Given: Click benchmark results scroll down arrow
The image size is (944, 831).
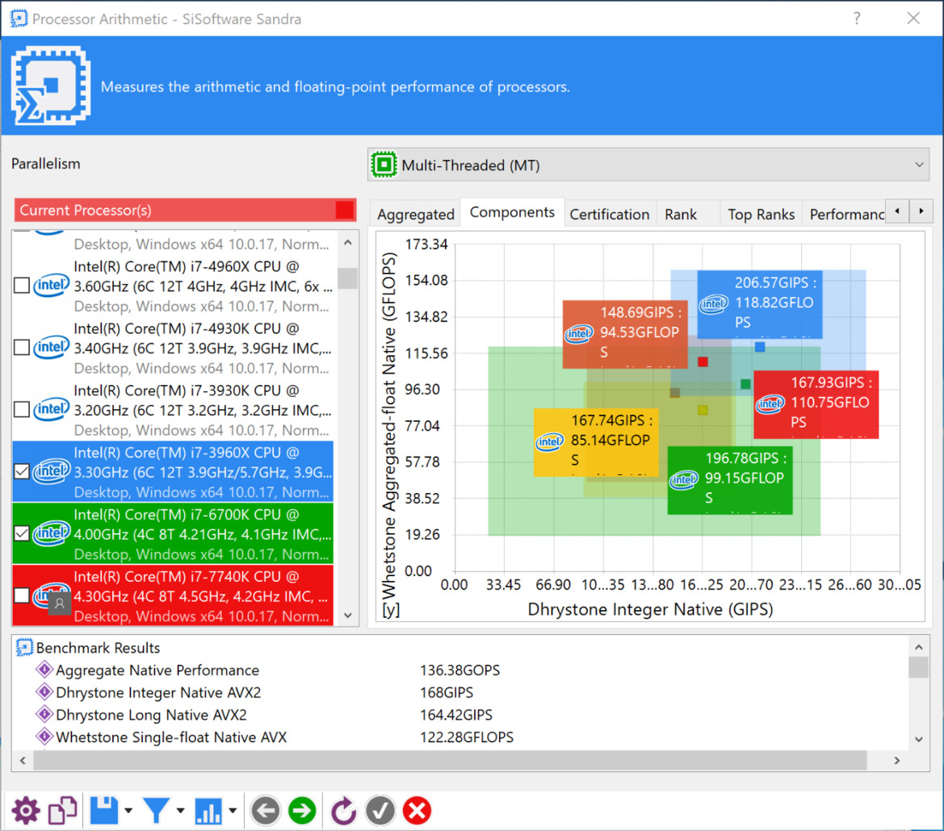Looking at the screenshot, I should click(919, 739).
